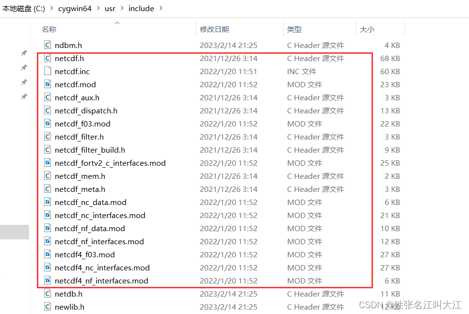Sort files by the 修改日期 column

pyautogui.click(x=214, y=29)
